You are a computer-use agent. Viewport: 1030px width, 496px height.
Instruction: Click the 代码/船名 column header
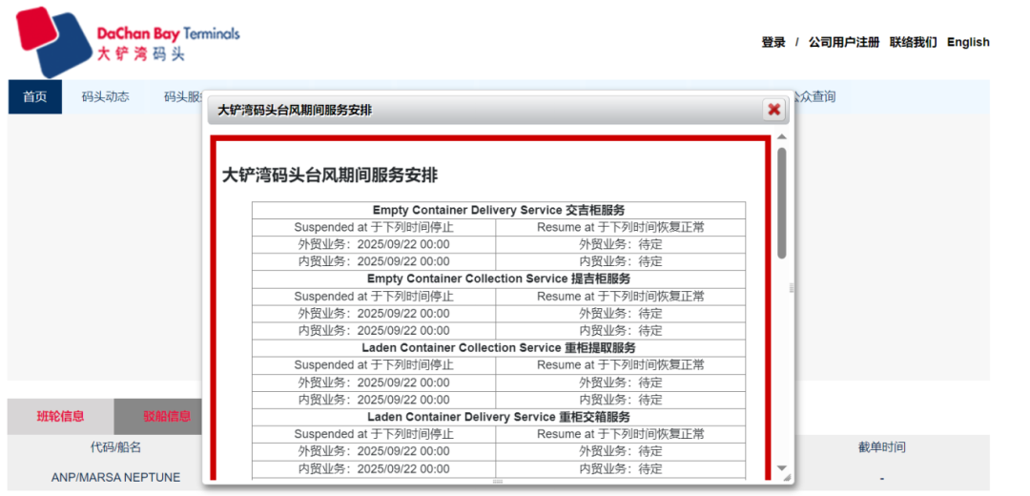point(115,447)
